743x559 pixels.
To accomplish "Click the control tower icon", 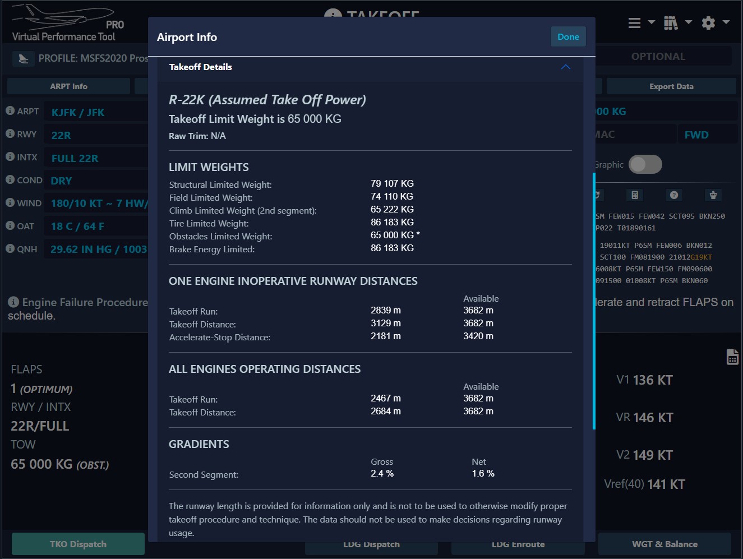I will point(713,195).
